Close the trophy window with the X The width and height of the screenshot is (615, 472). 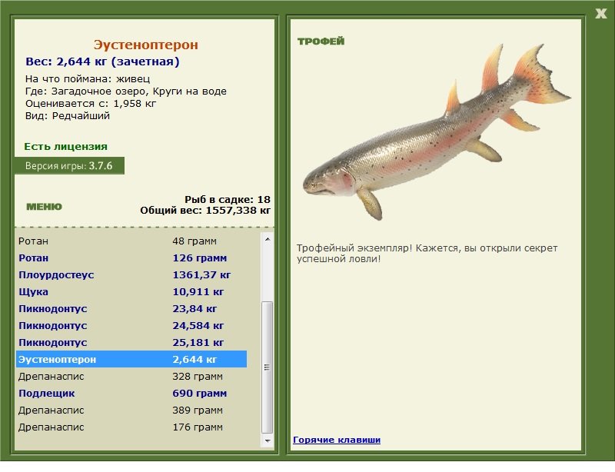601,14
